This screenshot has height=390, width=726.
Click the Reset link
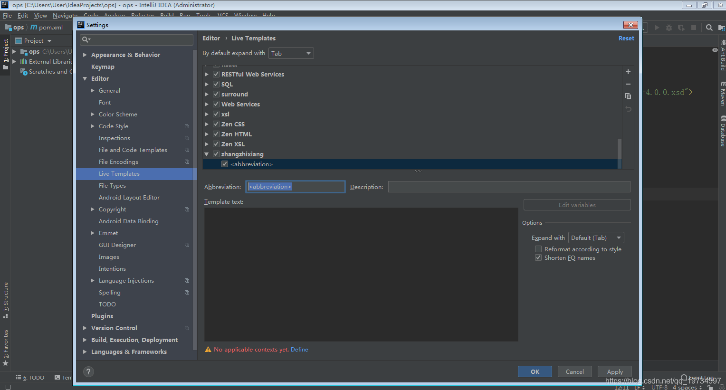coord(626,38)
